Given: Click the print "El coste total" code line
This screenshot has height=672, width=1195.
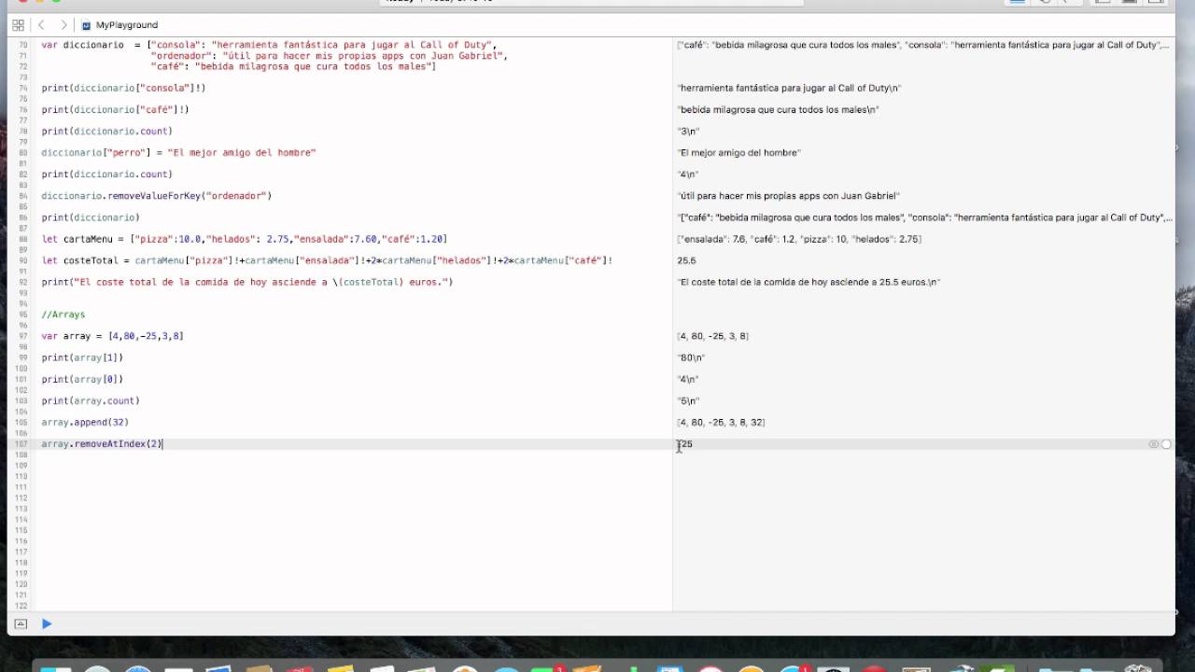Looking at the screenshot, I should 246,282.
